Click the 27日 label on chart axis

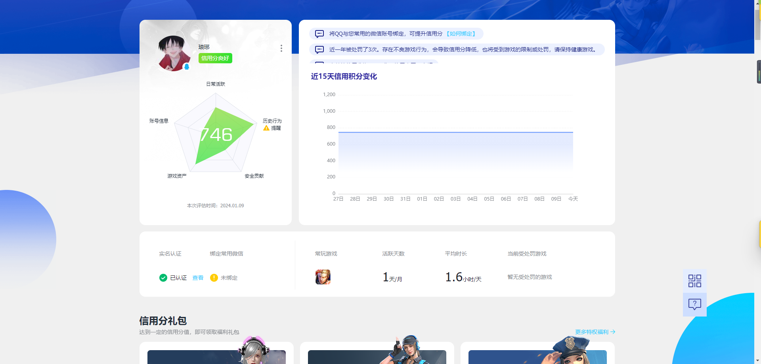click(x=338, y=199)
